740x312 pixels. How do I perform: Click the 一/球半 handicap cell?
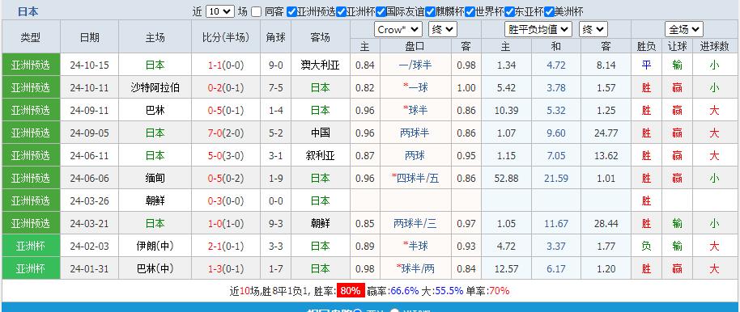(x=415, y=65)
